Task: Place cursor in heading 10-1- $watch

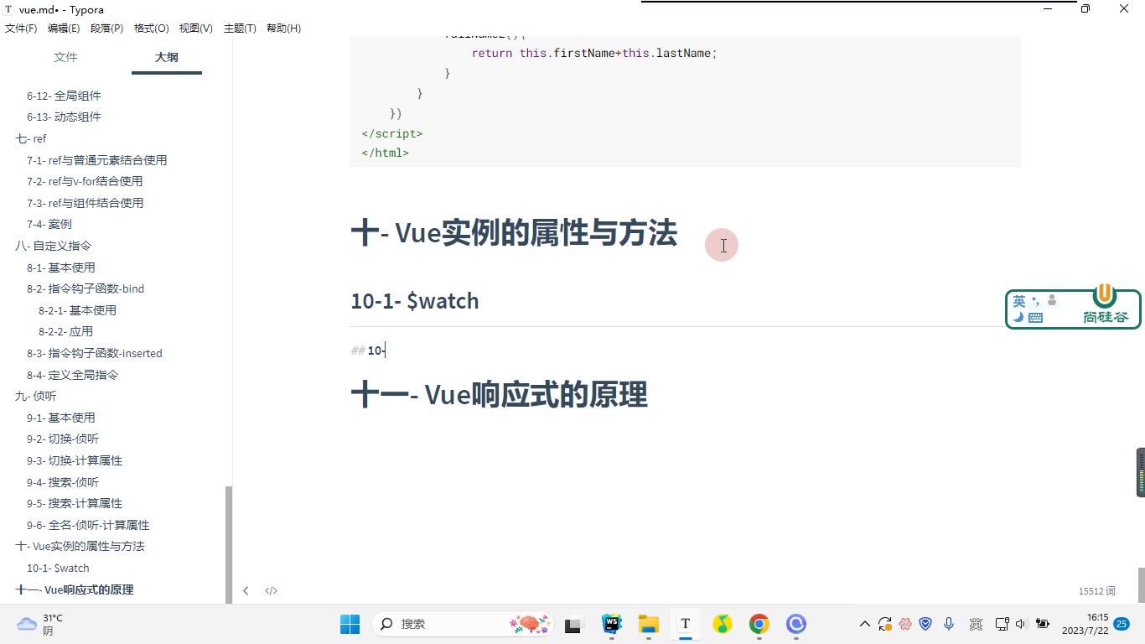Action: [415, 301]
